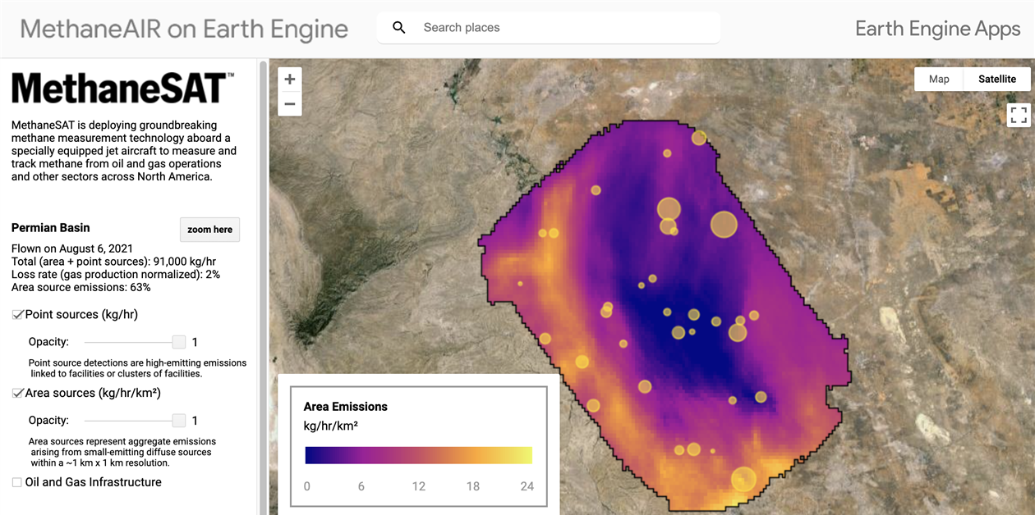Enable the Oil and Gas Infrastructure layer
The height and width of the screenshot is (515, 1035).
coord(16,483)
